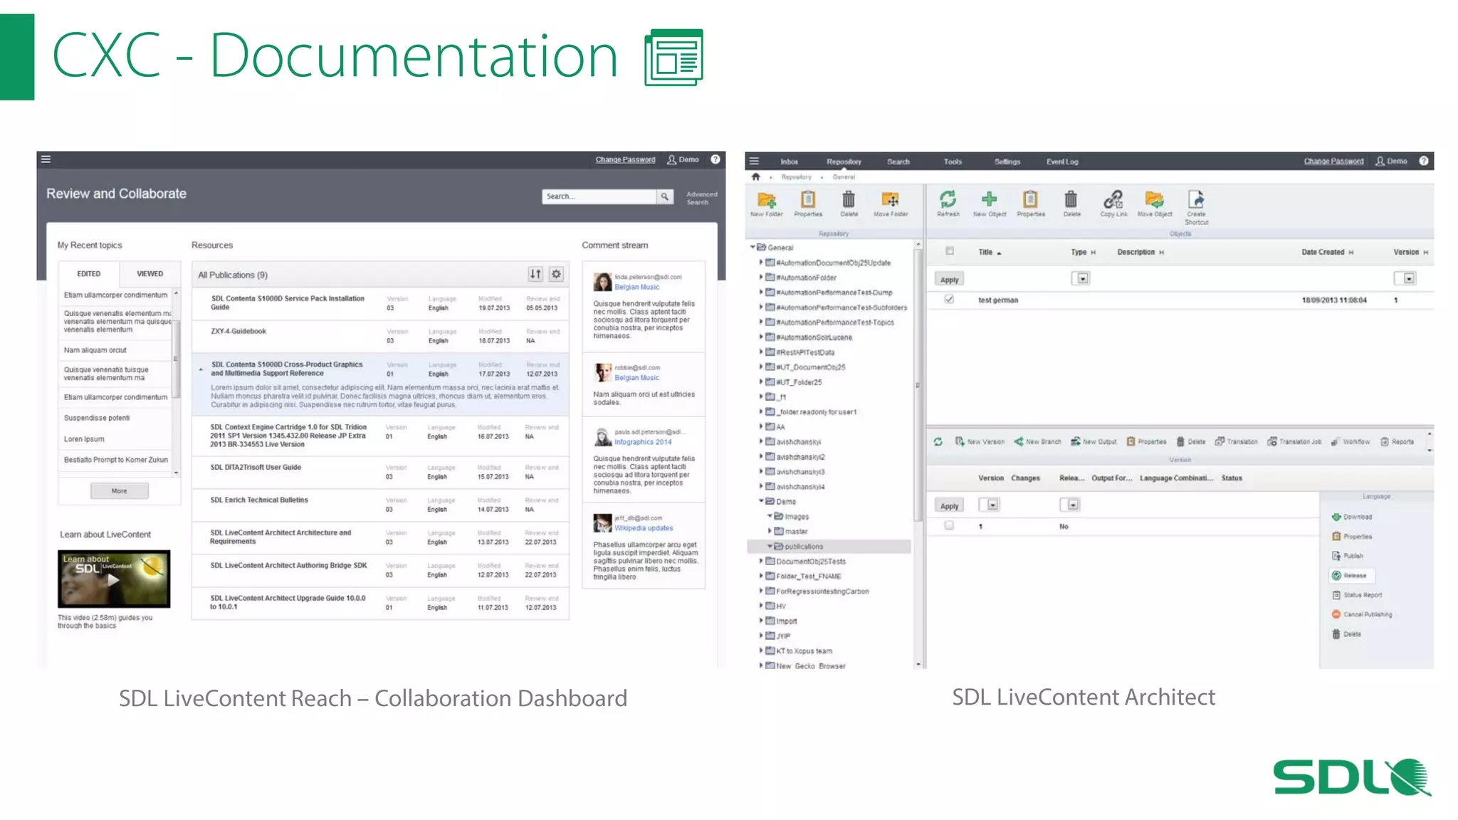
Task: Play the Learn about LiveContent video
Action: [114, 579]
